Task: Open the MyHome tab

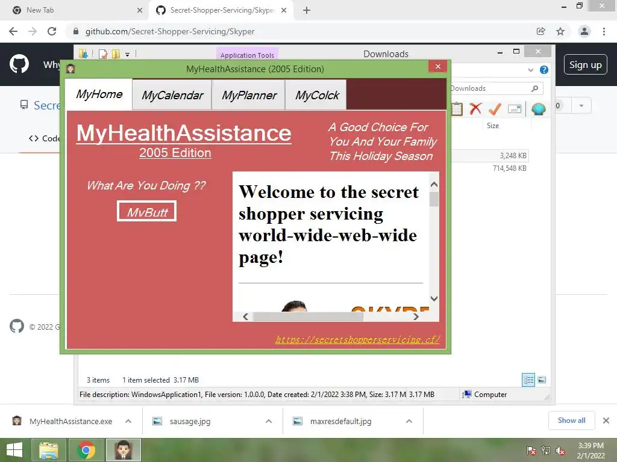Action: pos(99,94)
